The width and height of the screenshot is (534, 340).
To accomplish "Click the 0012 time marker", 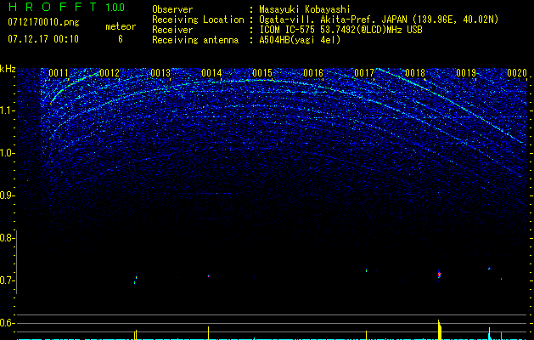I will click(x=110, y=73).
